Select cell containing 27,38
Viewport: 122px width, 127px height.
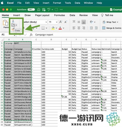[x=66, y=97]
